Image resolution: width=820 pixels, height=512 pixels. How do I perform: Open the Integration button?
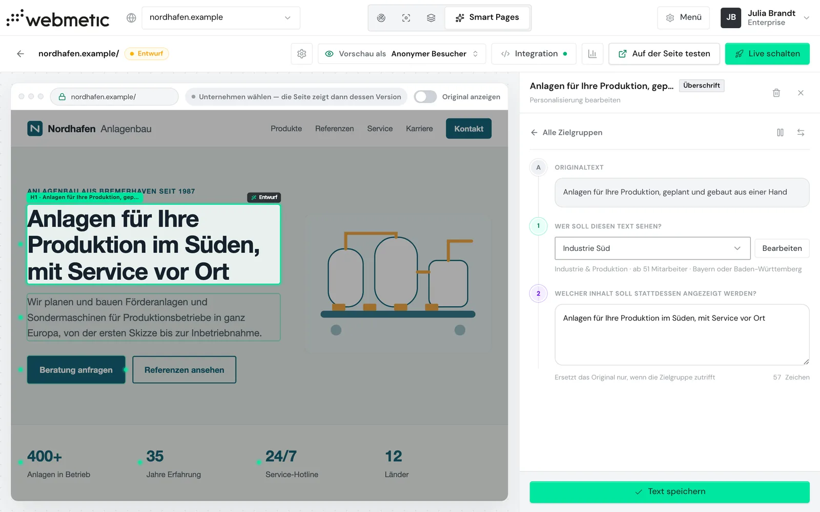pos(534,54)
